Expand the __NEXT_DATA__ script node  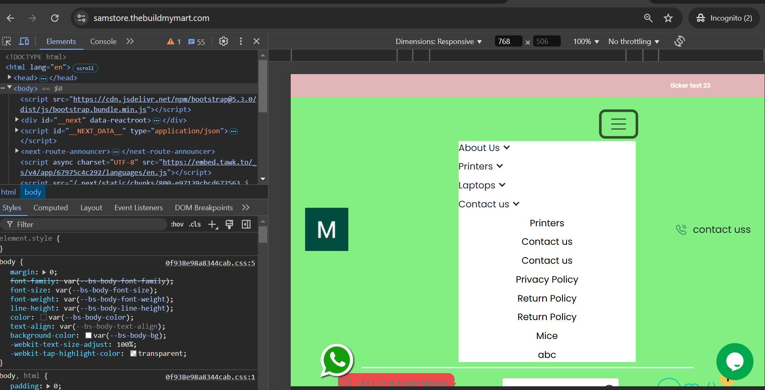point(17,130)
